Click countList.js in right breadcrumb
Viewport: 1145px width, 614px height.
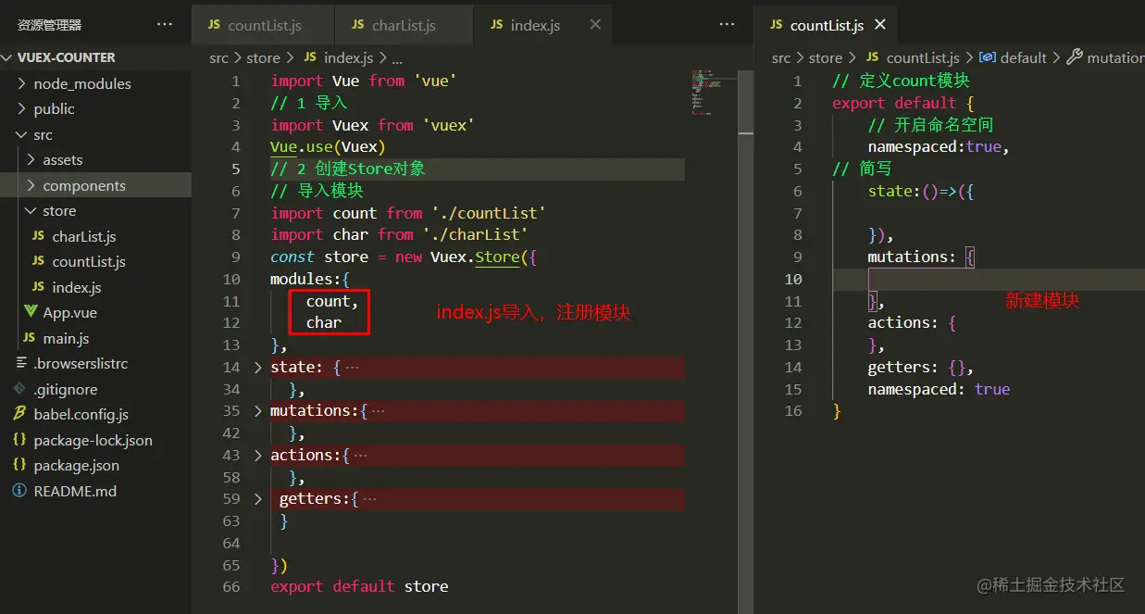[x=923, y=57]
